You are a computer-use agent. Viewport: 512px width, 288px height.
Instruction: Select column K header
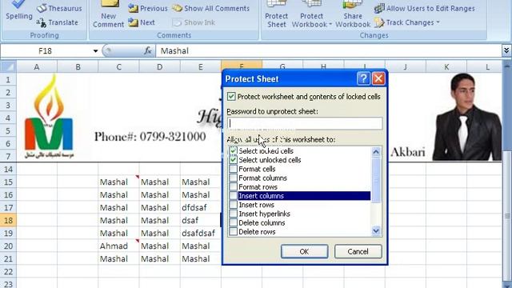point(446,67)
